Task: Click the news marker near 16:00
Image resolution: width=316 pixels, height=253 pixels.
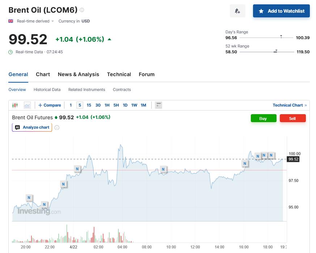Action: [245, 164]
